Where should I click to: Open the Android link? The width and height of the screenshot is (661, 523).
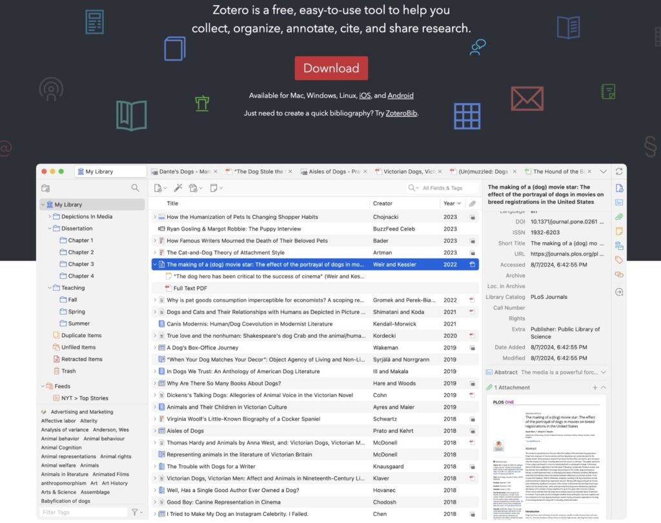pyautogui.click(x=400, y=96)
